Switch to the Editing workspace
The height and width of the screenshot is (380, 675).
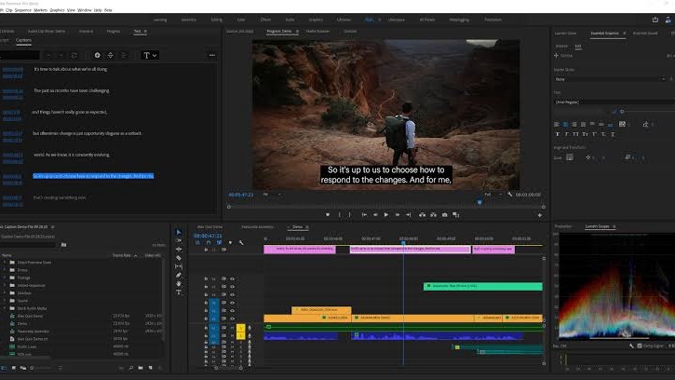[217, 20]
